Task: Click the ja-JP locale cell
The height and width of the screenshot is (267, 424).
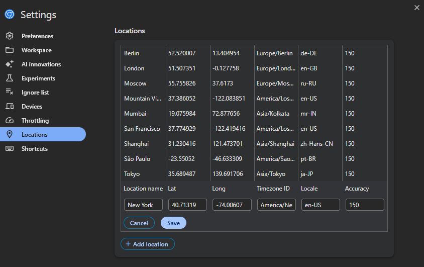Action: point(306,174)
